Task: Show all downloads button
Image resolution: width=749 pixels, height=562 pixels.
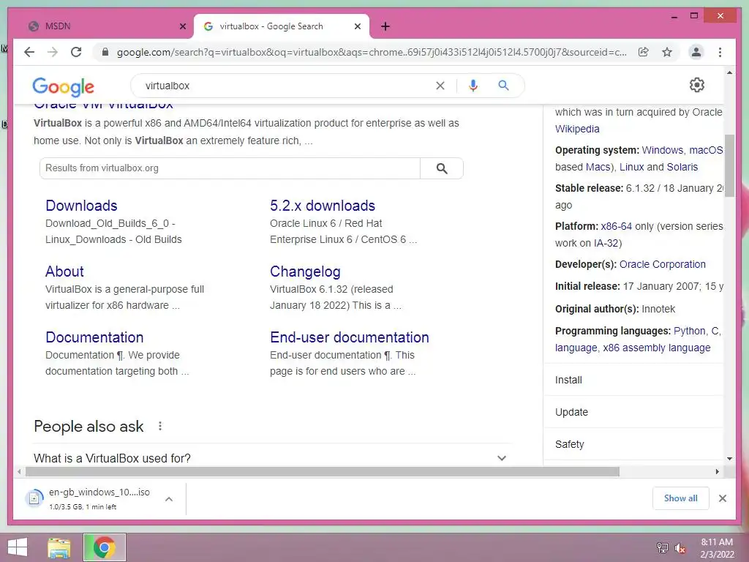Action: point(681,498)
